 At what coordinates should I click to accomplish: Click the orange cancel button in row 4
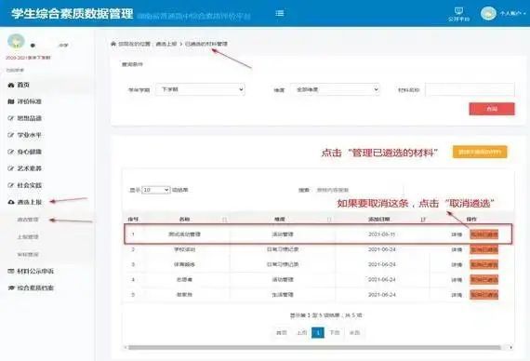click(x=484, y=280)
